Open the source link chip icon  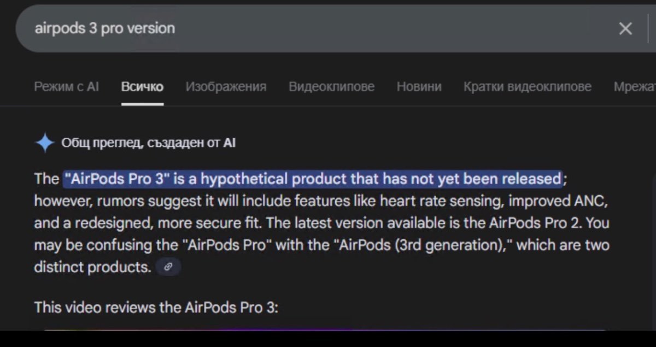tap(168, 267)
